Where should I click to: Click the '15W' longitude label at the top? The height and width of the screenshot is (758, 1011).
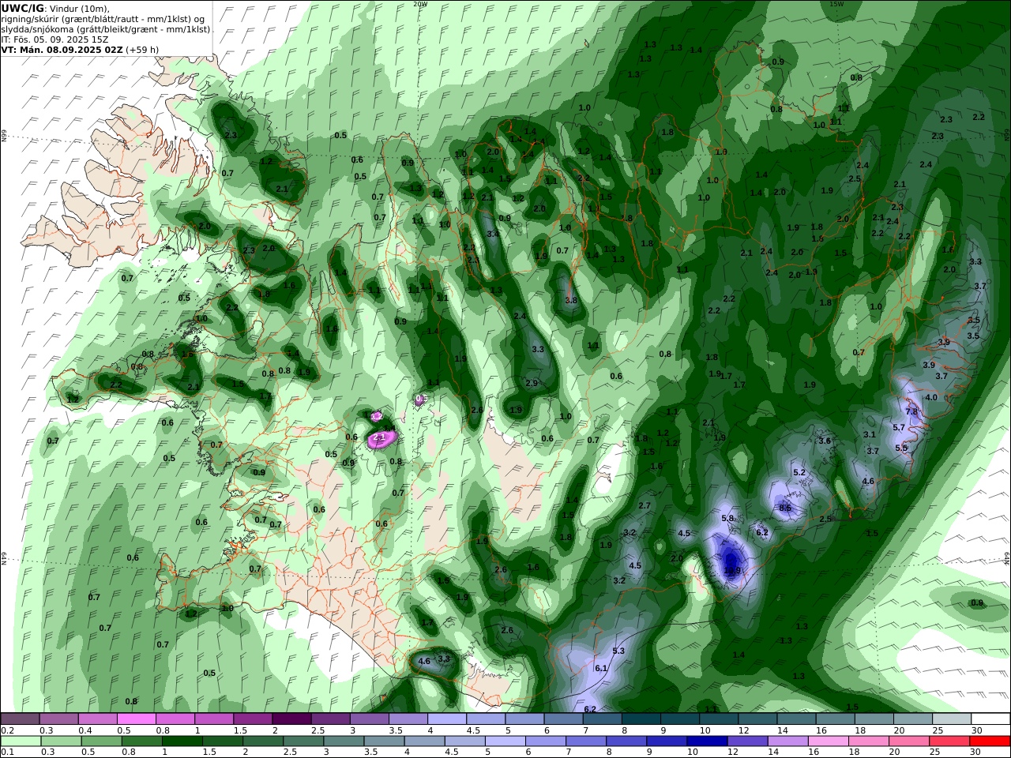point(837,4)
